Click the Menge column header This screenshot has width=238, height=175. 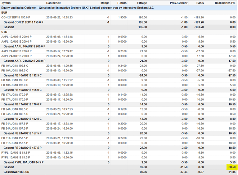pyautogui.click(x=105, y=3)
